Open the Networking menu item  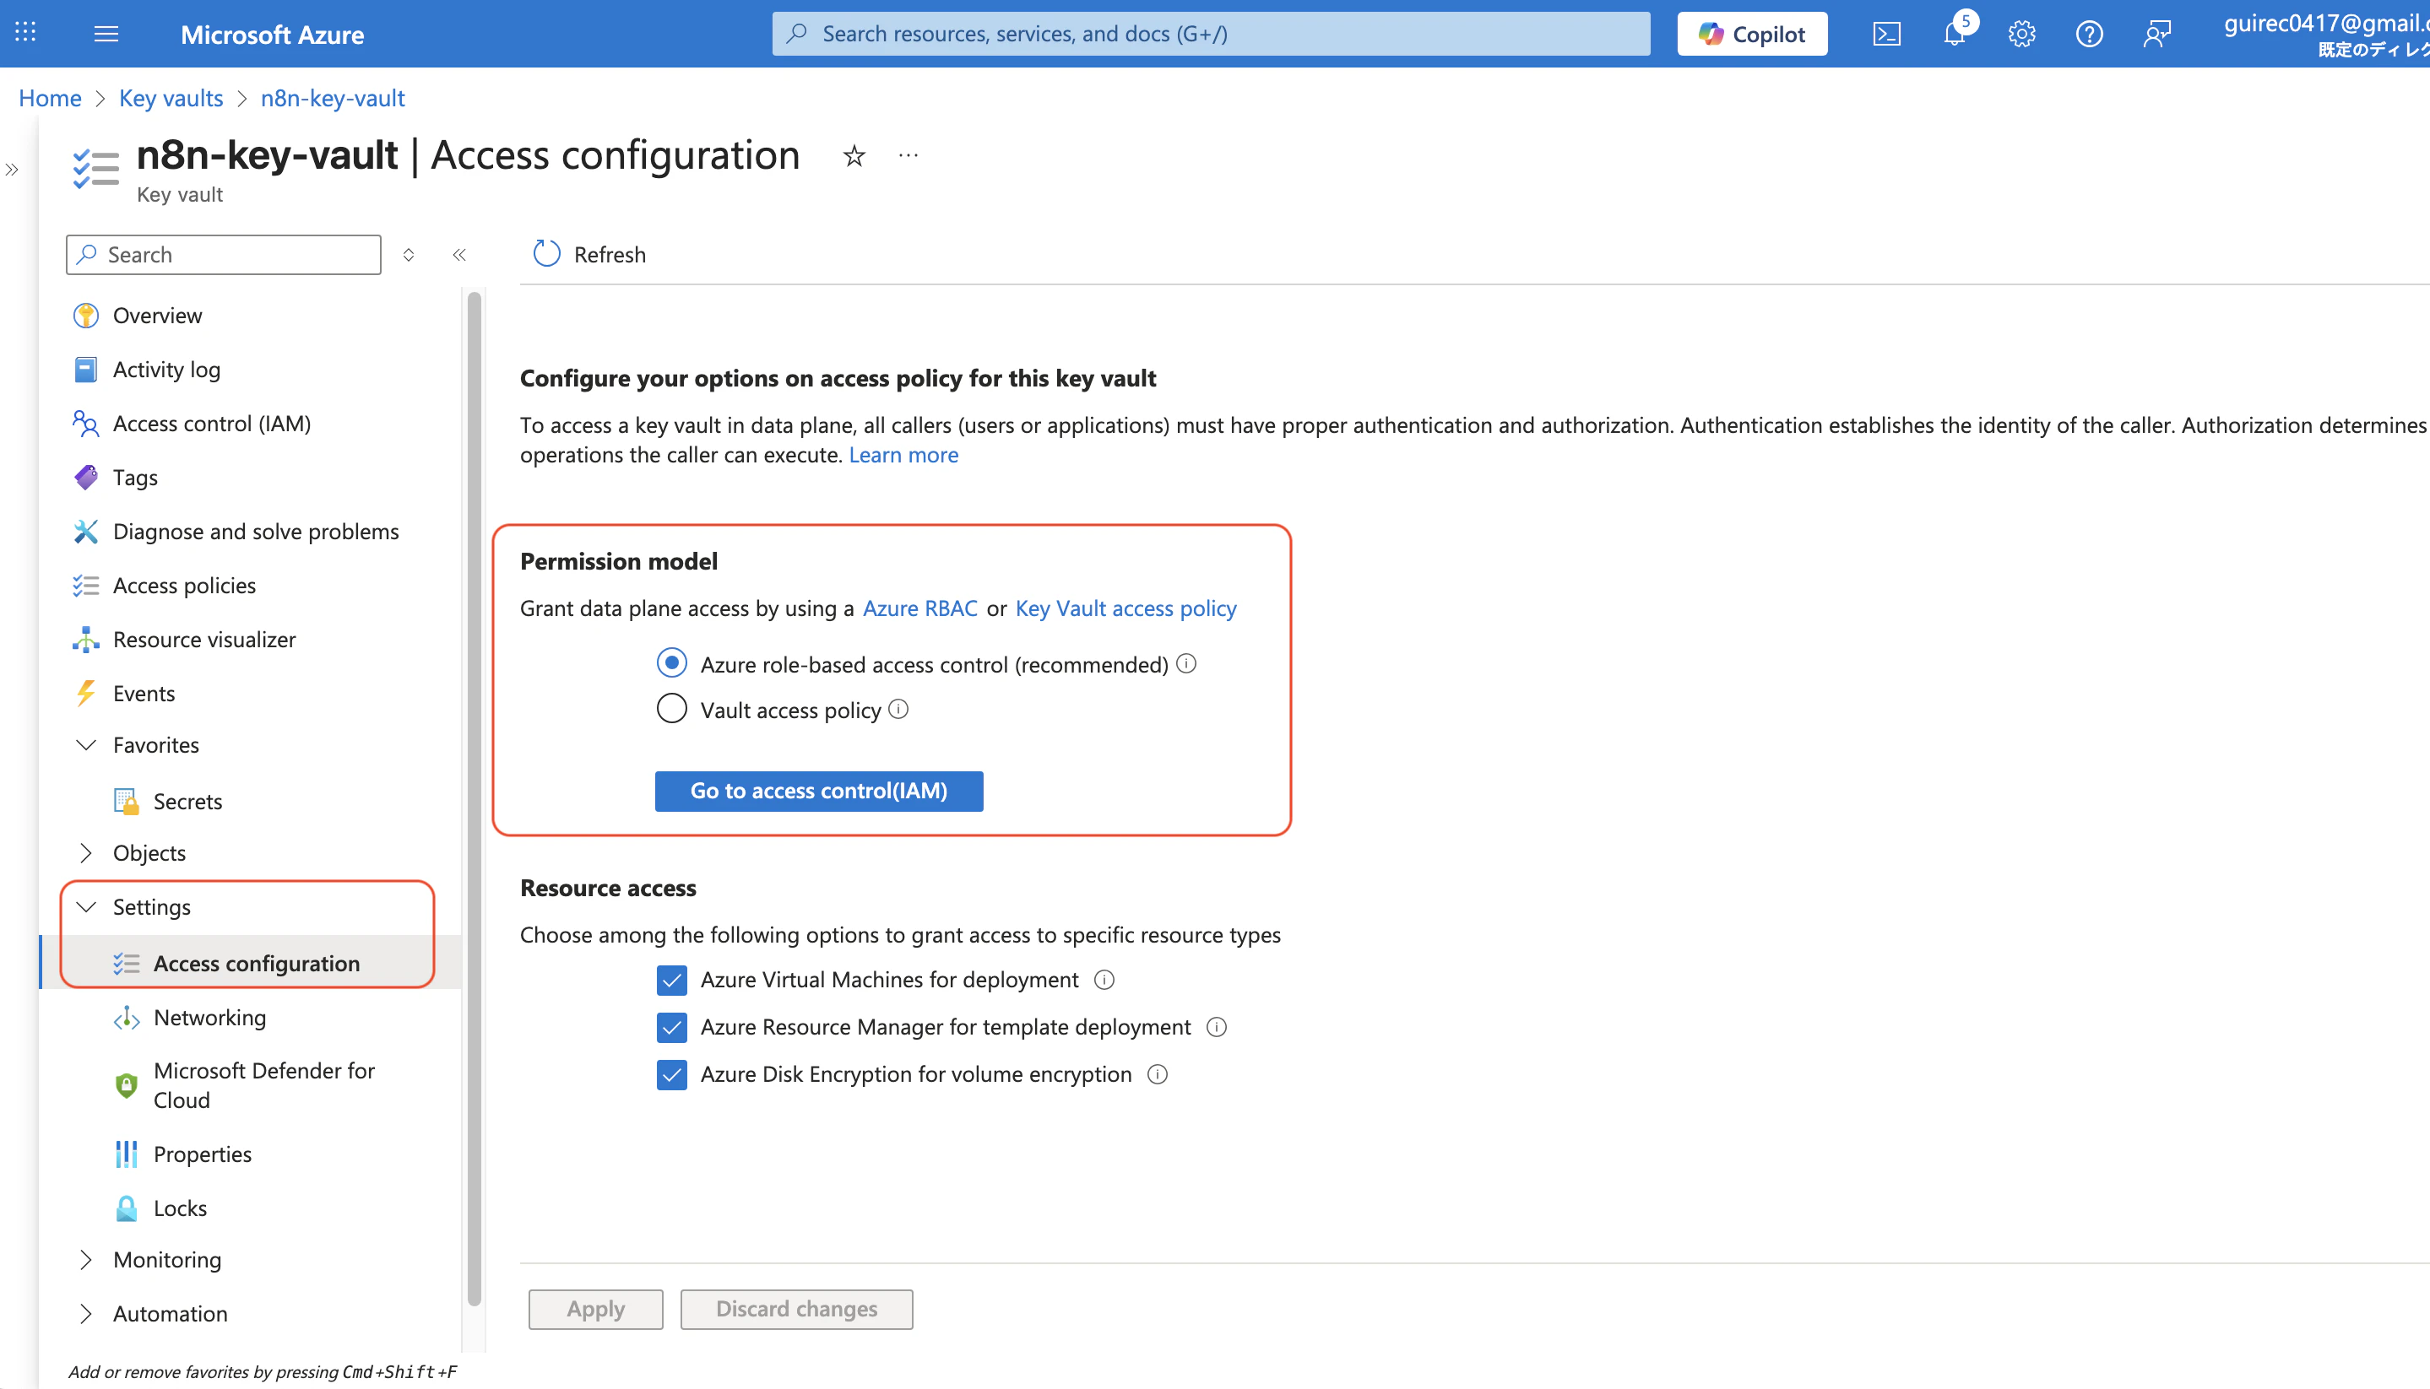coord(210,1017)
